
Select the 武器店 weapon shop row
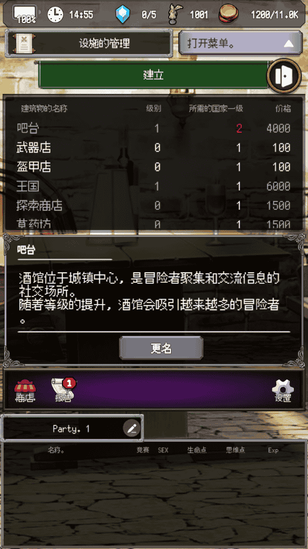153,148
